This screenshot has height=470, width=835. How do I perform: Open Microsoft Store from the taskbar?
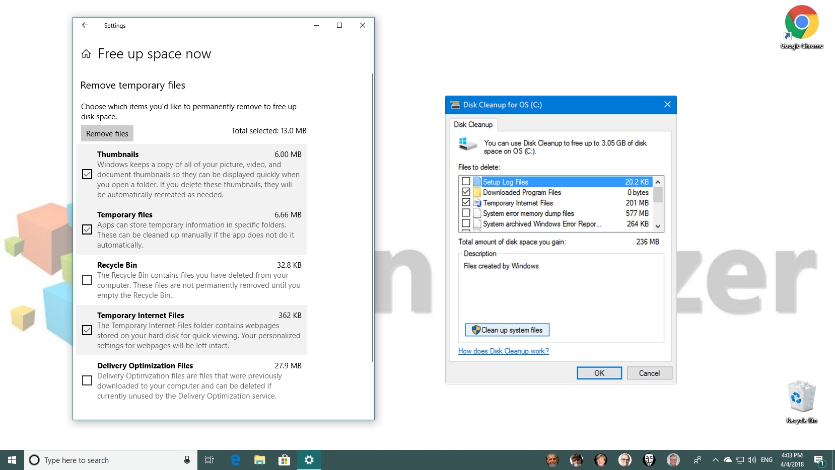(x=284, y=460)
